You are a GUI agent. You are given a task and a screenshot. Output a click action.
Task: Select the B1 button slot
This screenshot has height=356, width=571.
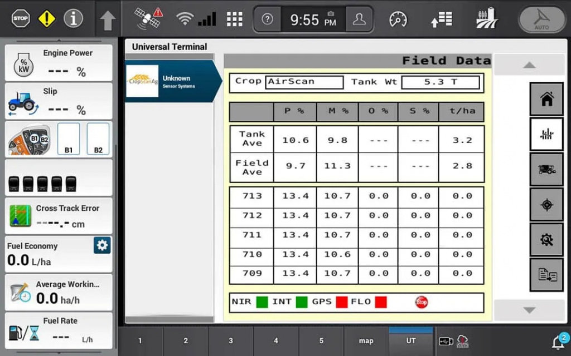[69, 139]
